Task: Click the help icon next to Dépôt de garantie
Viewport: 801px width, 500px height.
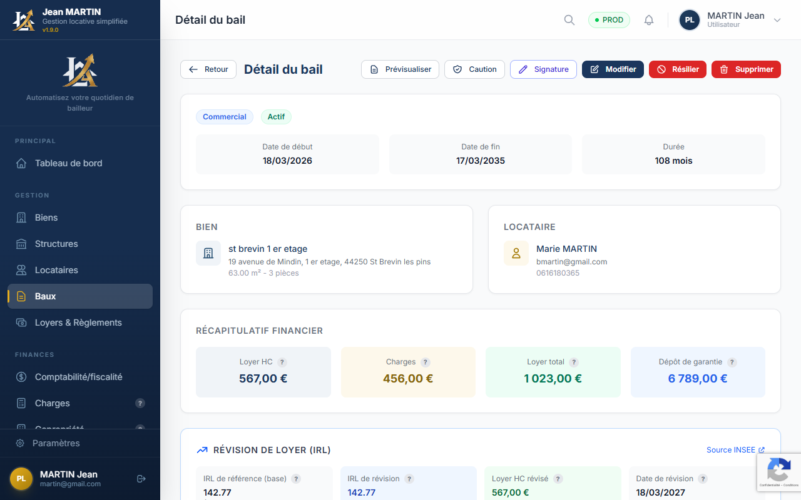Action: 732,362
